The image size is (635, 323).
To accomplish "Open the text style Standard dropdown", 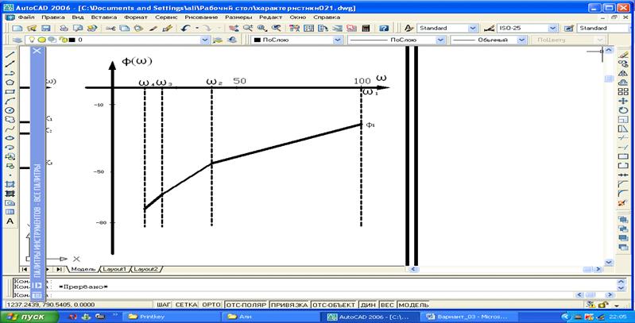I will [x=473, y=29].
